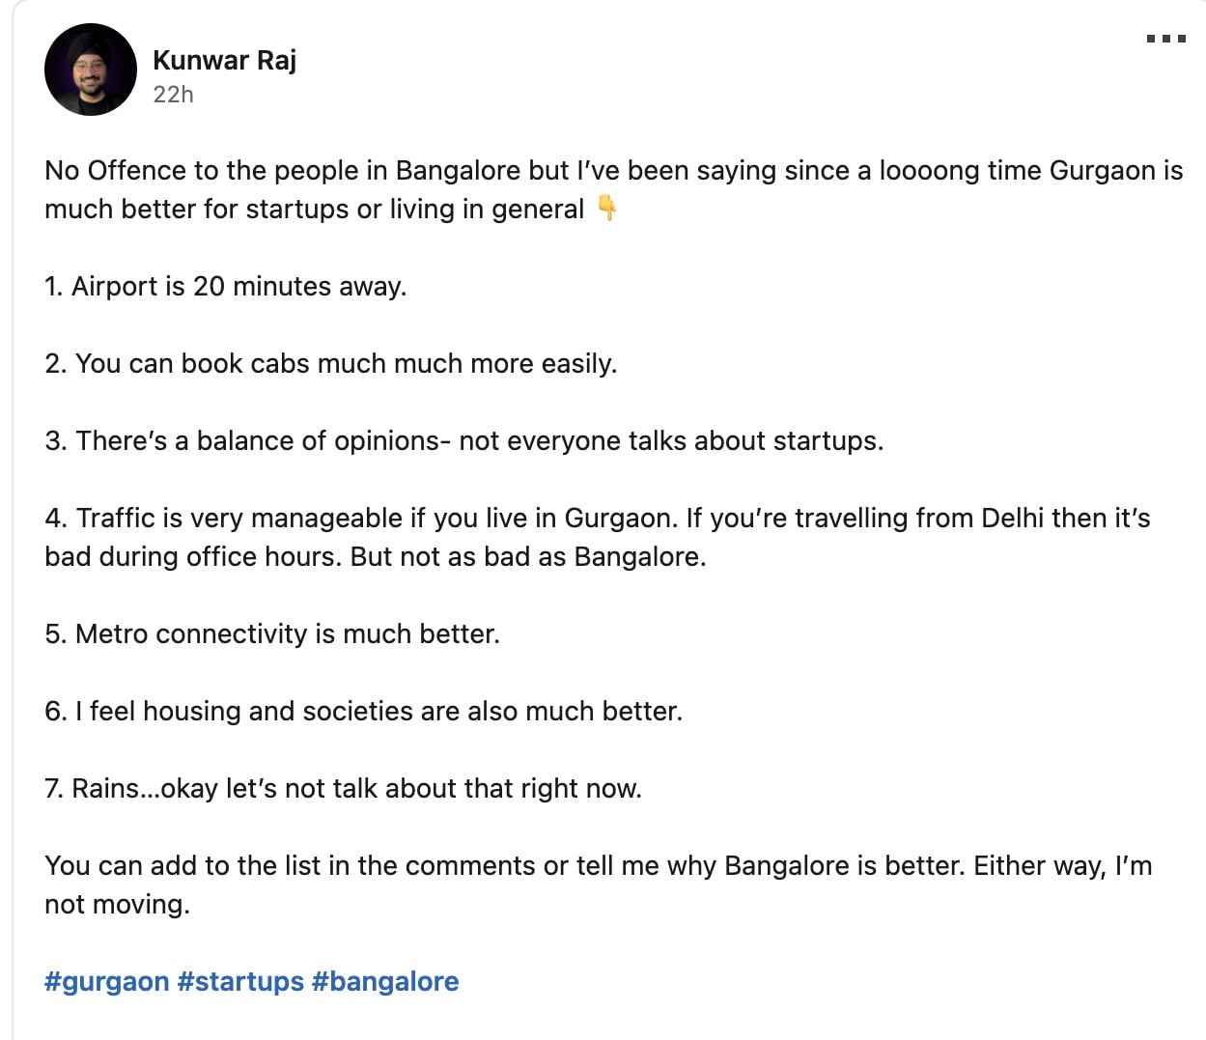Click the name Kunwar Raj
The image size is (1206, 1040).
click(x=224, y=60)
